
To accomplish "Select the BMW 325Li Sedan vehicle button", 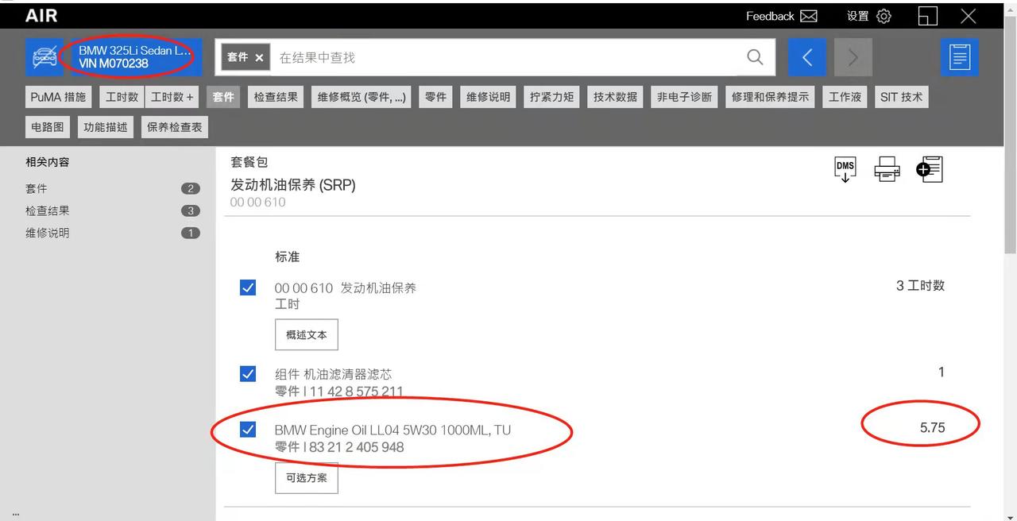I will click(x=135, y=57).
